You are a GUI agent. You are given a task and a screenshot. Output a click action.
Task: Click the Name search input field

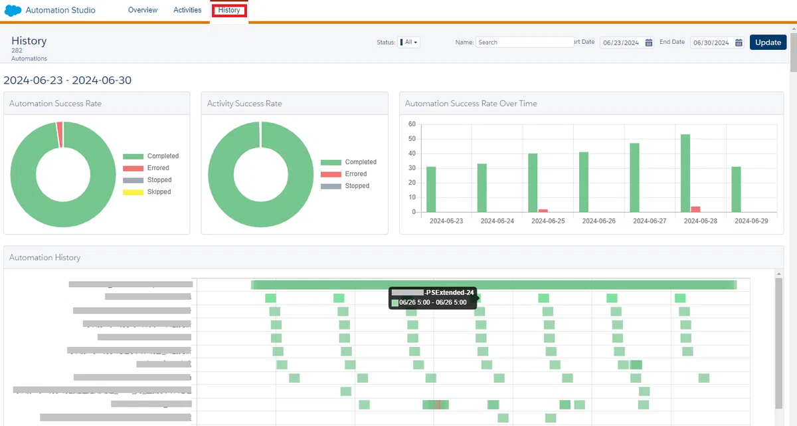[x=525, y=42]
